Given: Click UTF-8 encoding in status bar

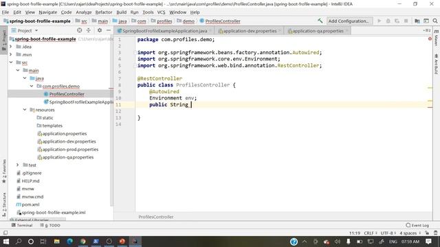Looking at the screenshot, I should click(388, 233).
